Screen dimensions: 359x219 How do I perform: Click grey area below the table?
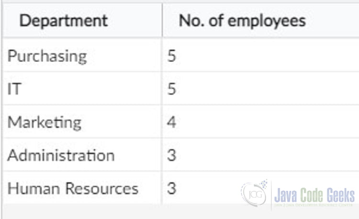pos(137,212)
